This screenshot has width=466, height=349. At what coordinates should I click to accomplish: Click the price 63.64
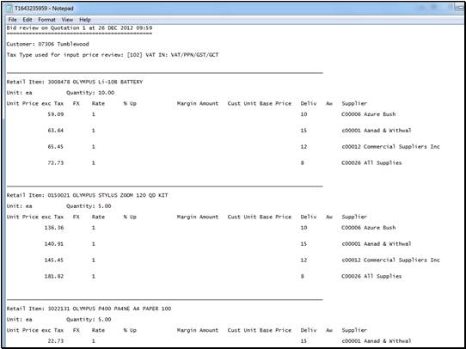pyautogui.click(x=56, y=131)
